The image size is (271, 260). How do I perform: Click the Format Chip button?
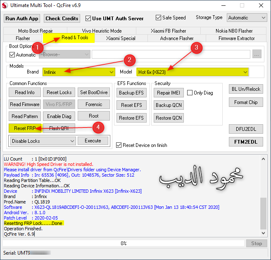pyautogui.click(x=246, y=102)
